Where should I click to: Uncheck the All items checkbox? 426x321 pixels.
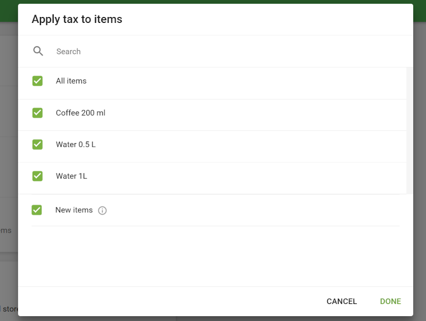[x=37, y=81]
